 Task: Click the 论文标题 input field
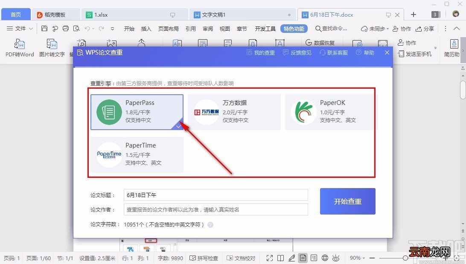tap(216, 195)
